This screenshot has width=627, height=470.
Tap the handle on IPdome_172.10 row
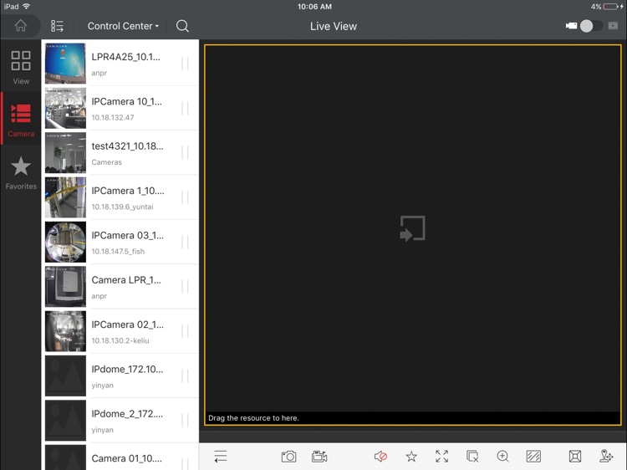(185, 375)
